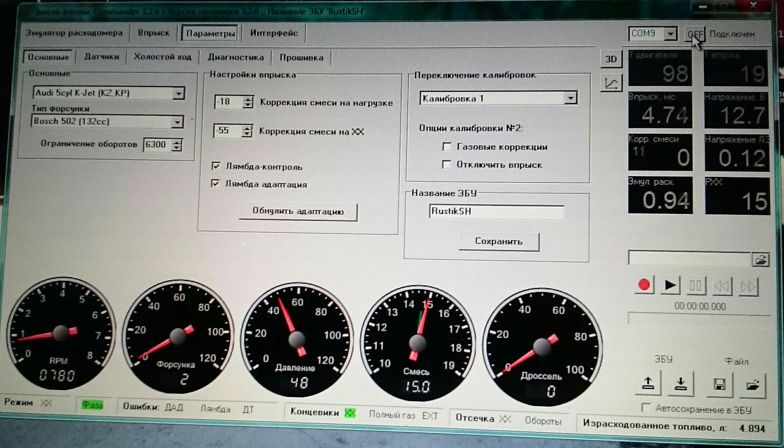The height and width of the screenshot is (448, 784).
Task: Click Сохранить button
Action: [x=499, y=241]
